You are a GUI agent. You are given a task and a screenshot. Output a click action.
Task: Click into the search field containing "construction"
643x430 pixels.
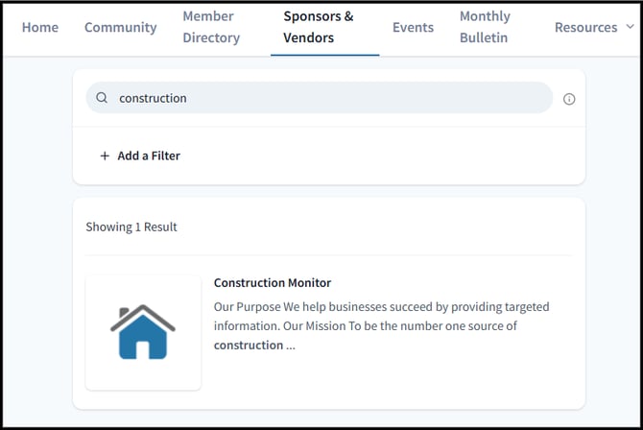coord(326,98)
